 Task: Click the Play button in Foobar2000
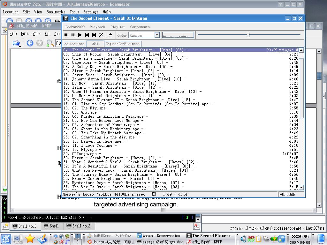[80, 35]
